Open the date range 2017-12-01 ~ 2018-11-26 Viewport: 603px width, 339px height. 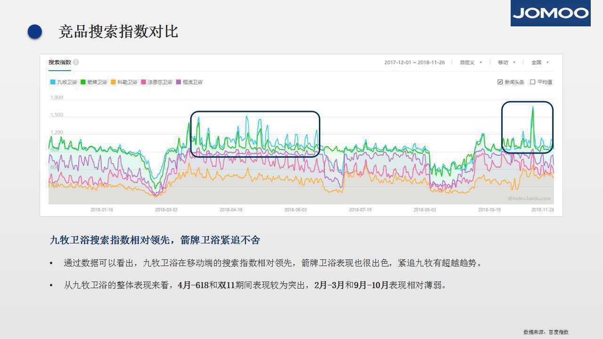click(415, 62)
